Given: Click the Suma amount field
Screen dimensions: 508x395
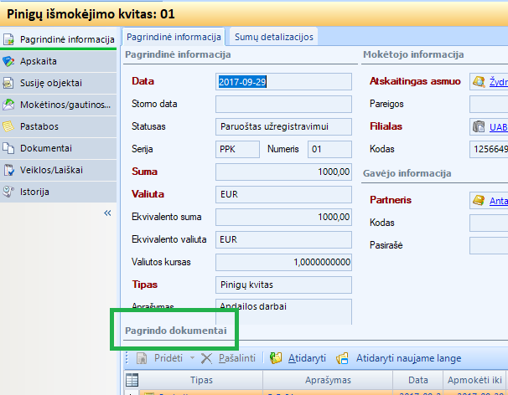Looking at the screenshot, I should tap(283, 172).
